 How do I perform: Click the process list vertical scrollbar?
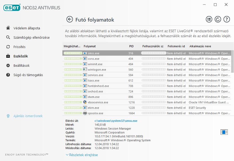[x=232, y=62]
